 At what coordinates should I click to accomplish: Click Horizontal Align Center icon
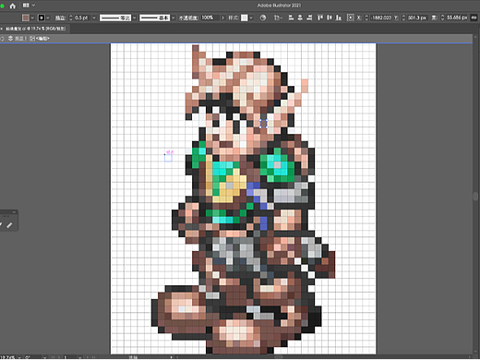[300, 18]
